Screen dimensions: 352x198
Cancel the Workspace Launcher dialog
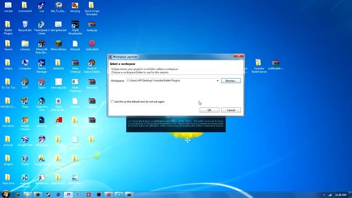(231, 110)
